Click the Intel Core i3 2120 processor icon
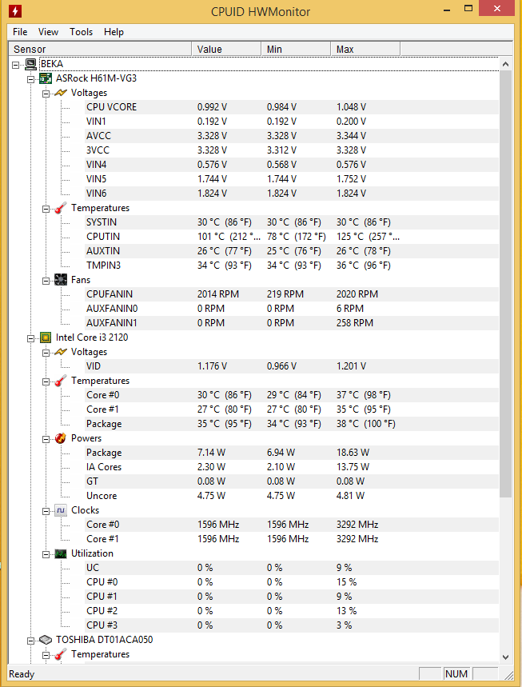522x687 pixels. pyautogui.click(x=46, y=338)
